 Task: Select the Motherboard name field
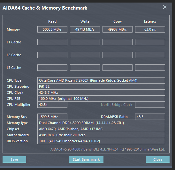(x=101, y=135)
